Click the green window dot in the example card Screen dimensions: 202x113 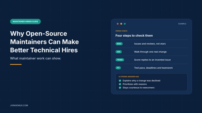tap(125, 24)
